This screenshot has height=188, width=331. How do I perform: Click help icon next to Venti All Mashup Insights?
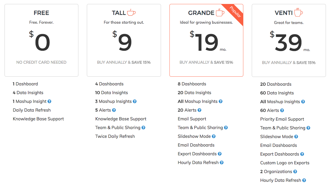[x=303, y=102]
